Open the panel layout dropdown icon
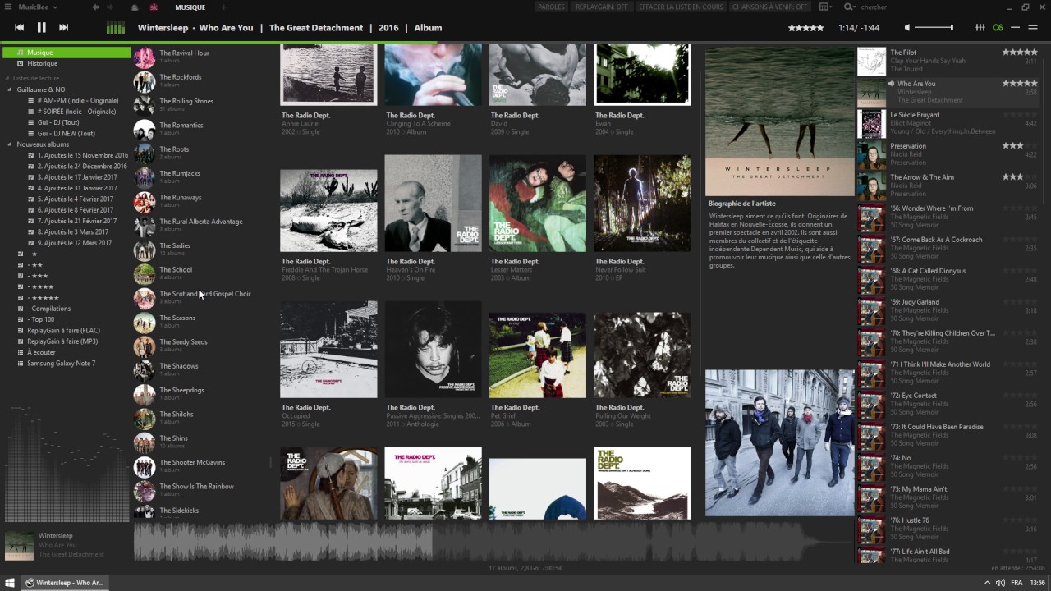Viewport: 1051px width, 591px height. [x=825, y=7]
